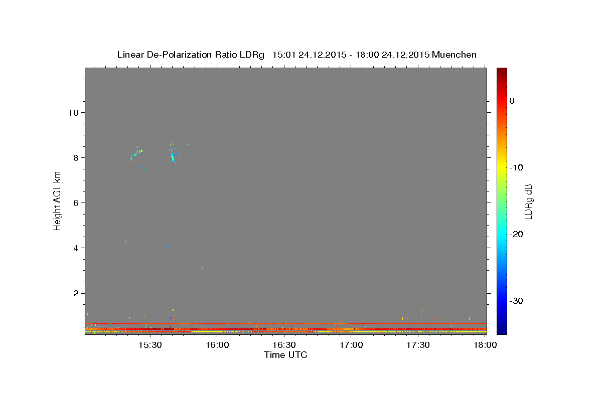Click the height tick label 8
Viewport: 602px width, 401px height.
(x=76, y=157)
